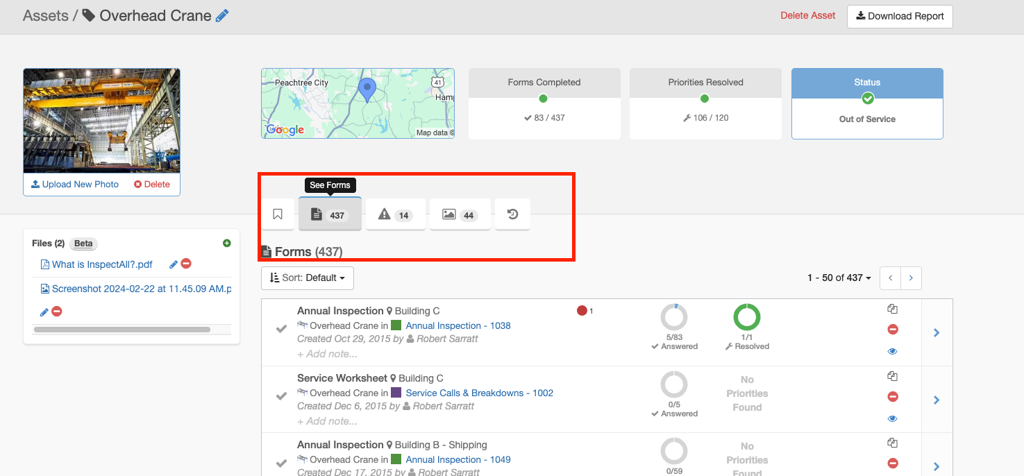Click the Beta badge in Files

tap(83, 244)
